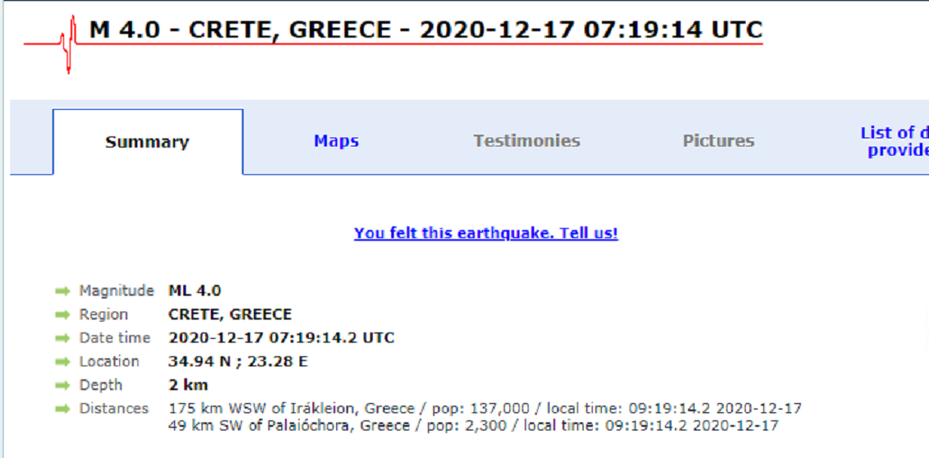Click the 2 km depth value
The height and width of the screenshot is (458, 929).
click(188, 386)
